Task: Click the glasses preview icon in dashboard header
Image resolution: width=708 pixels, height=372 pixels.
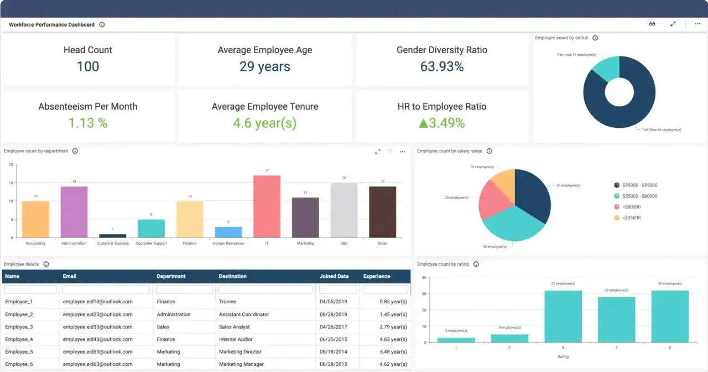Action: point(652,24)
